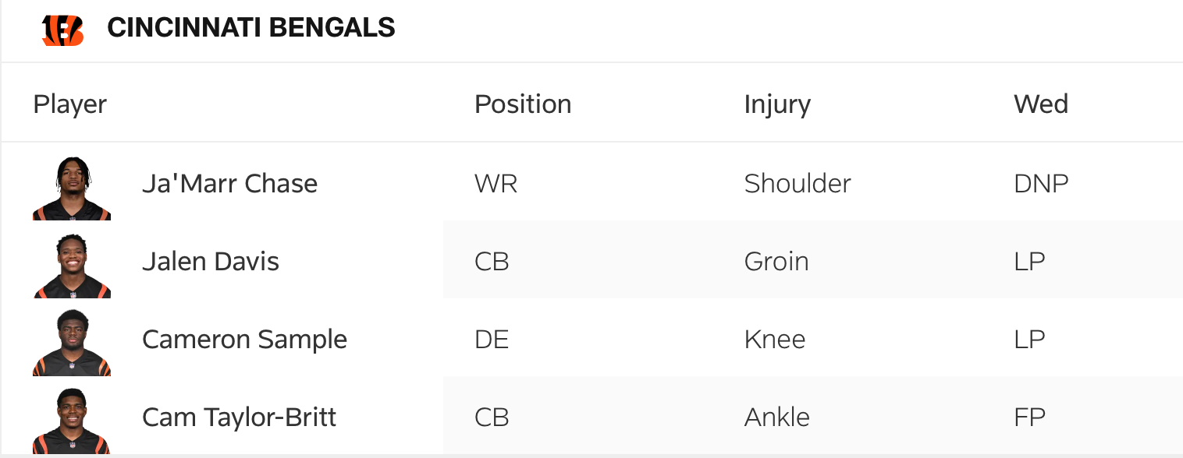Select Cameron Sample's DE position cell
Image resolution: width=1183 pixels, height=458 pixels.
pos(492,340)
